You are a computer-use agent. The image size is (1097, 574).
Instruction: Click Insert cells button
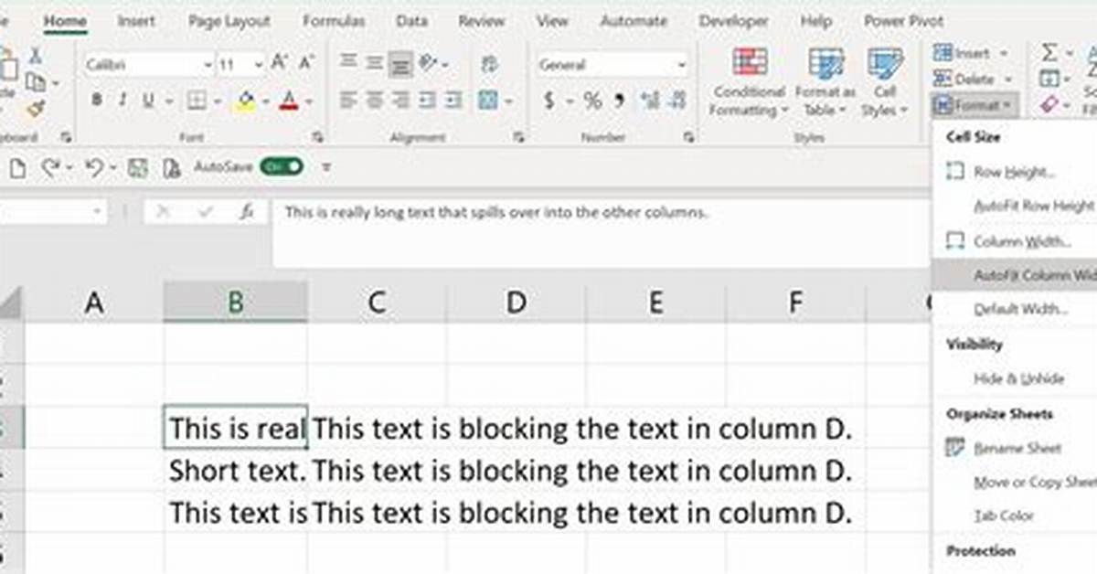970,53
